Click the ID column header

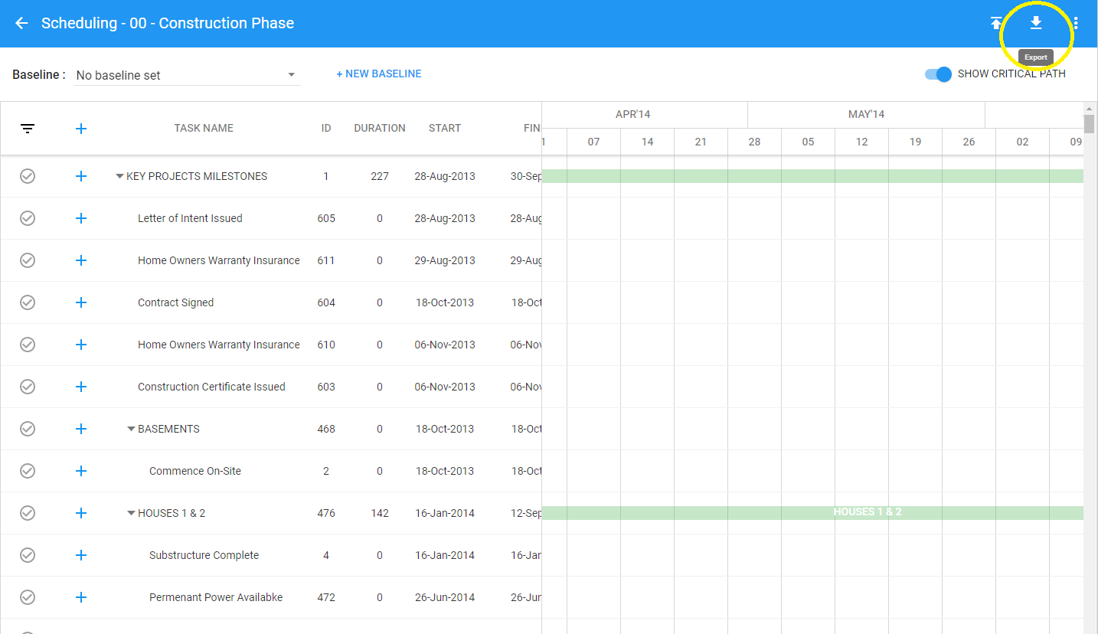click(x=326, y=128)
